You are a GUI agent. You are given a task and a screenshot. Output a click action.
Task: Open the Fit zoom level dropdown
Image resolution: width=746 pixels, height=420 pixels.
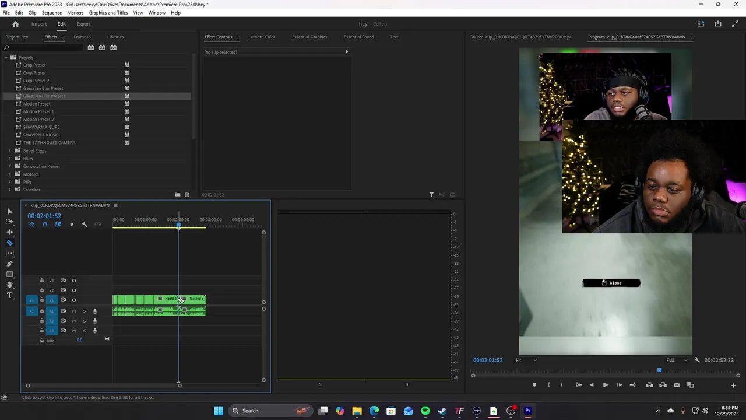pos(526,360)
